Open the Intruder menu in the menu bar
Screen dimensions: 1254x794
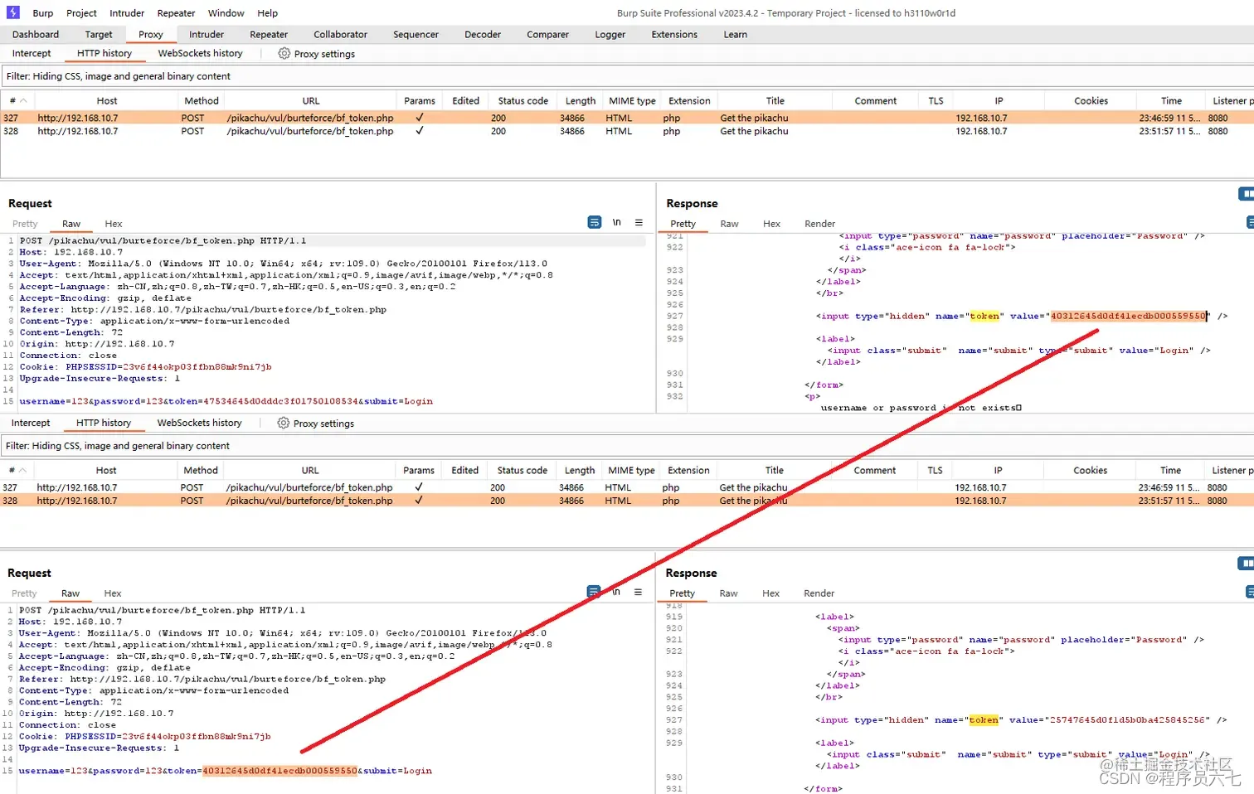(x=127, y=13)
